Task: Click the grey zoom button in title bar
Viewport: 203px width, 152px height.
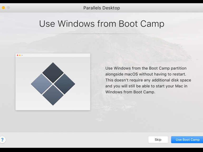Action: [x=8, y=8]
